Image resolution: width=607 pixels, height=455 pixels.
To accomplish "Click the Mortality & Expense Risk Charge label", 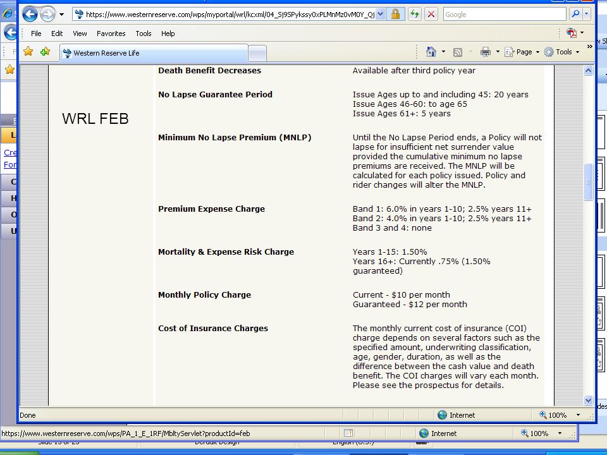I will pos(226,252).
